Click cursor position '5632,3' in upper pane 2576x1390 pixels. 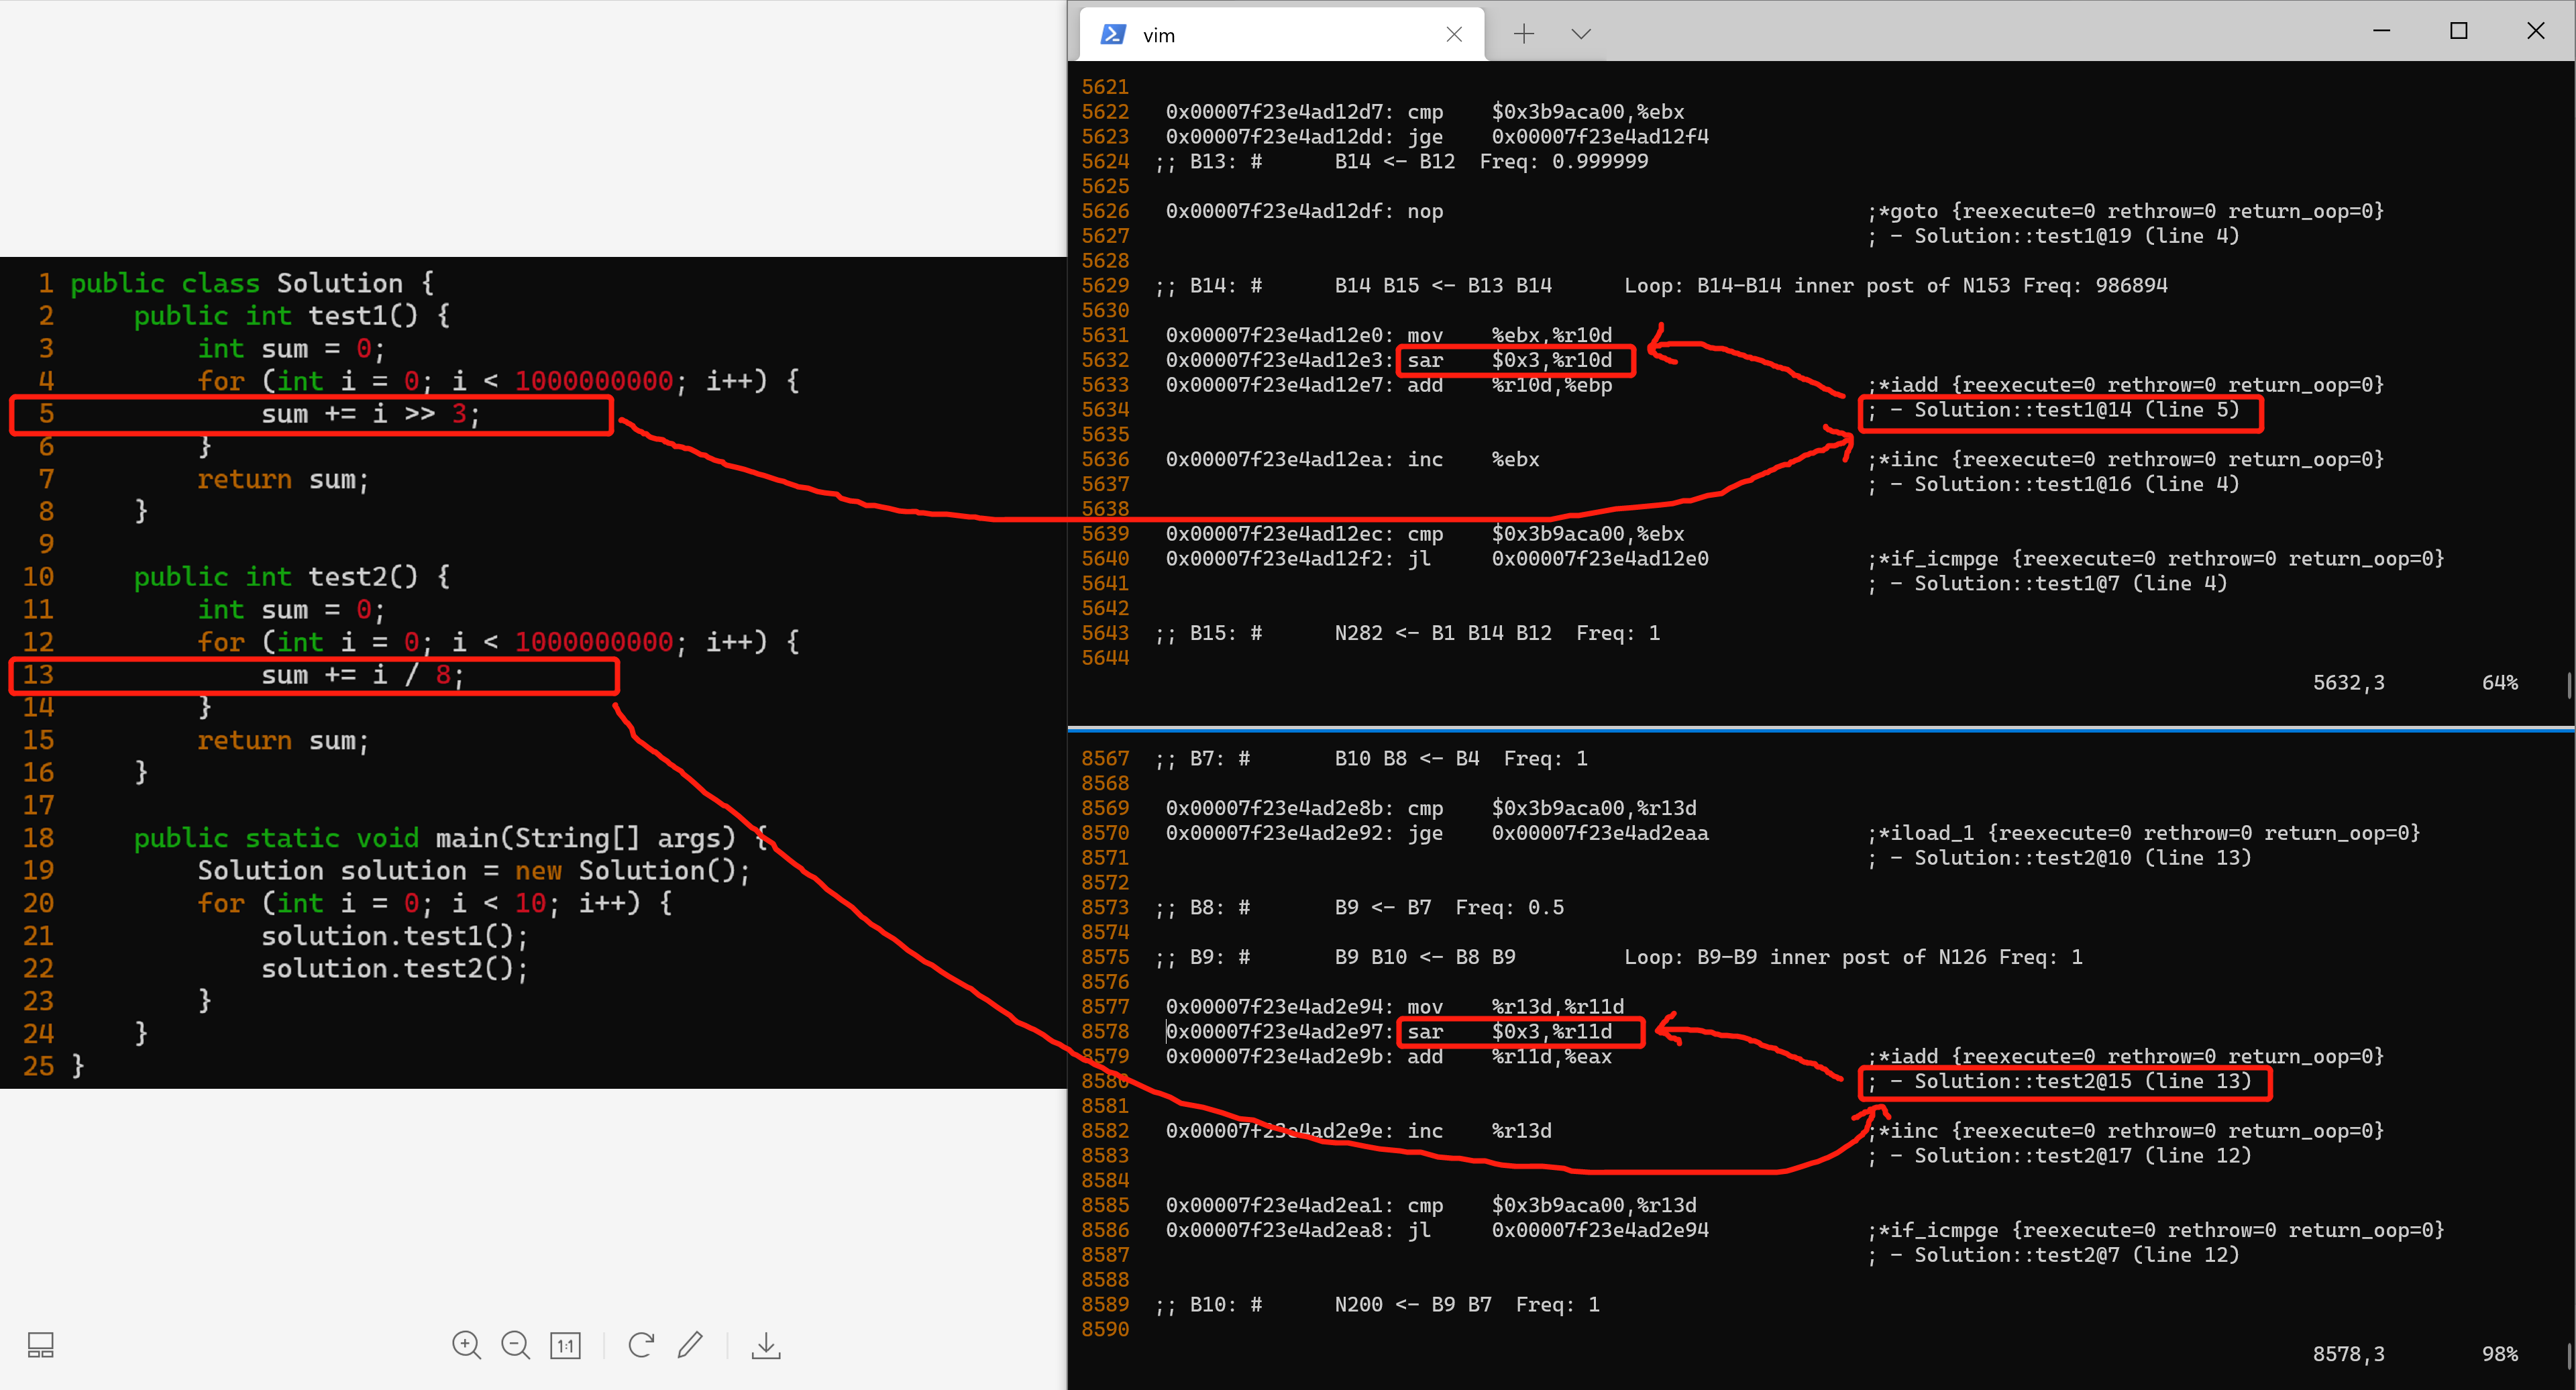pyautogui.click(x=2348, y=683)
